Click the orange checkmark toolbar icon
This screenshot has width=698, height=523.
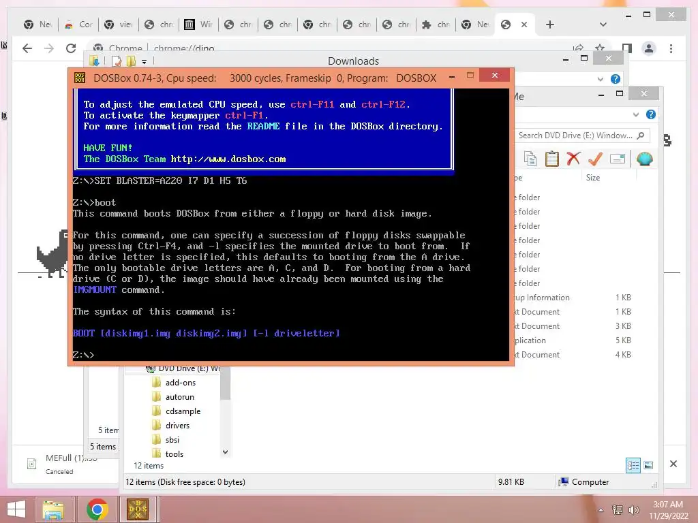(x=595, y=159)
